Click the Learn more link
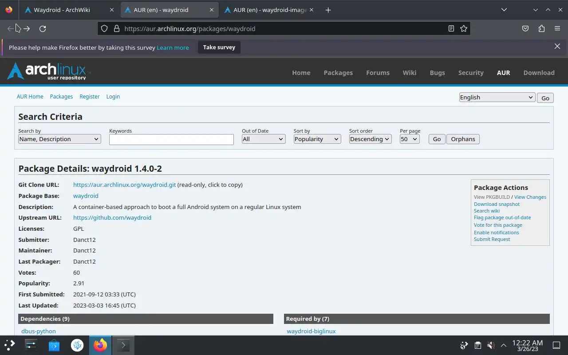 [173, 47]
